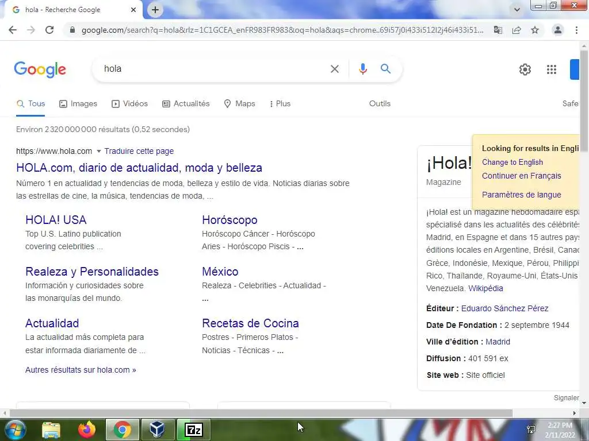The height and width of the screenshot is (441, 589).
Task: Expand the hola.com result options arrow
Action: (x=99, y=151)
